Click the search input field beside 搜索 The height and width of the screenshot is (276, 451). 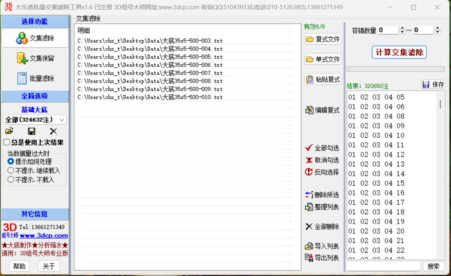pos(384,266)
